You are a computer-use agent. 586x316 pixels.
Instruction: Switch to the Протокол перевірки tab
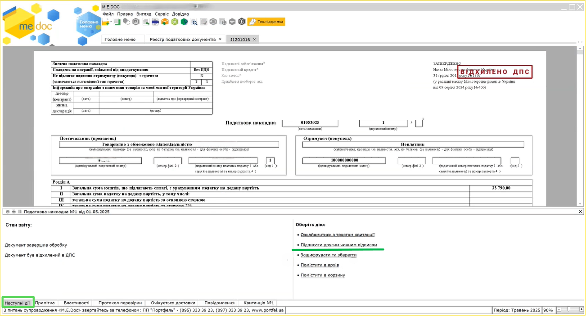click(x=120, y=303)
